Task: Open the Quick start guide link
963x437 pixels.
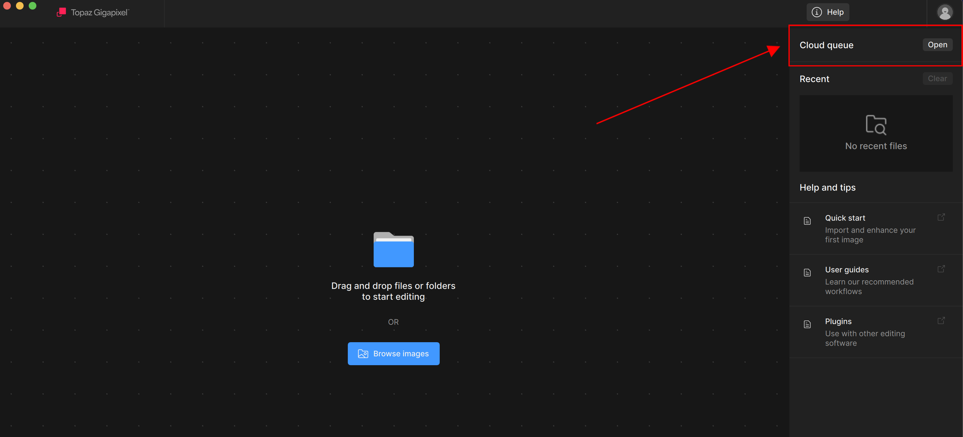Action: tap(845, 218)
